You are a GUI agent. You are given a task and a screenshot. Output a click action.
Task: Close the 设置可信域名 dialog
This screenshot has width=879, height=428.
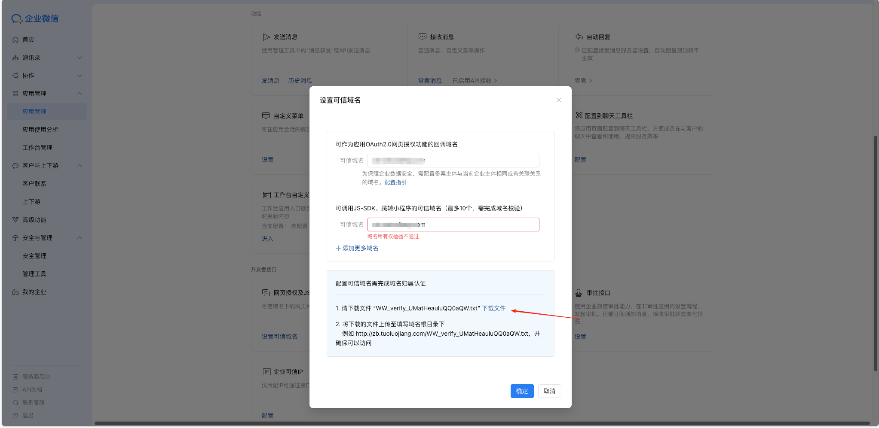coord(558,100)
